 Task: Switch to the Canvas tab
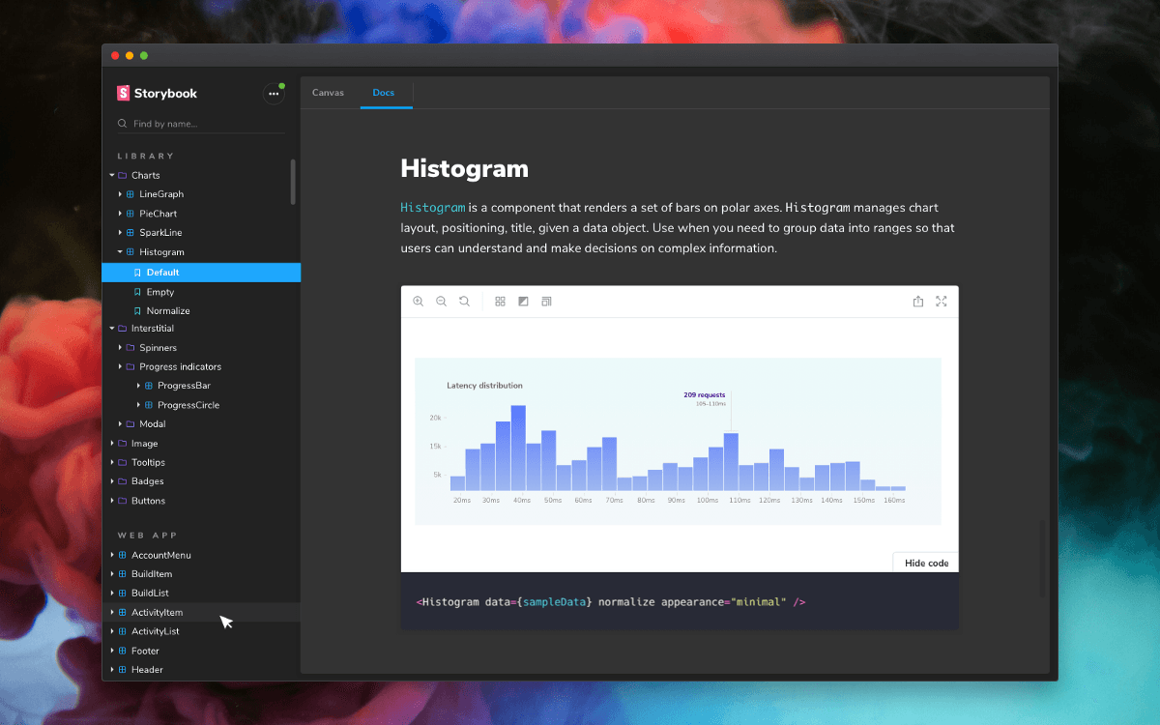click(328, 93)
